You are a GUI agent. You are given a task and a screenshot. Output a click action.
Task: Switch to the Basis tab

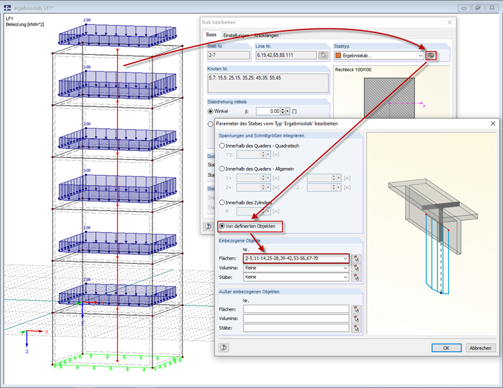pyautogui.click(x=211, y=34)
